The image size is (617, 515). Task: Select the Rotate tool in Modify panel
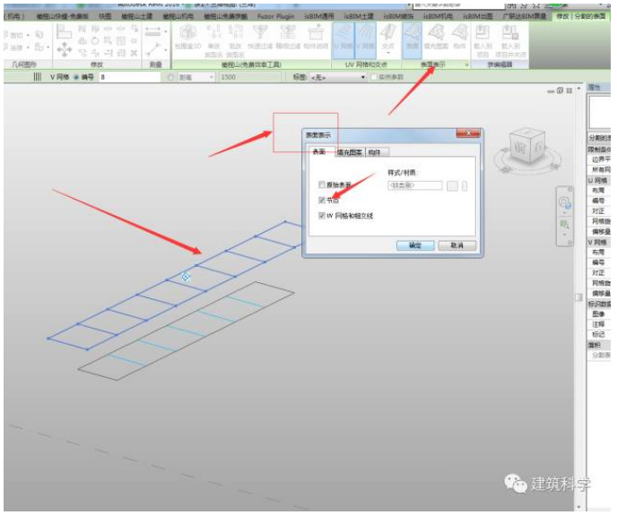tap(95, 40)
